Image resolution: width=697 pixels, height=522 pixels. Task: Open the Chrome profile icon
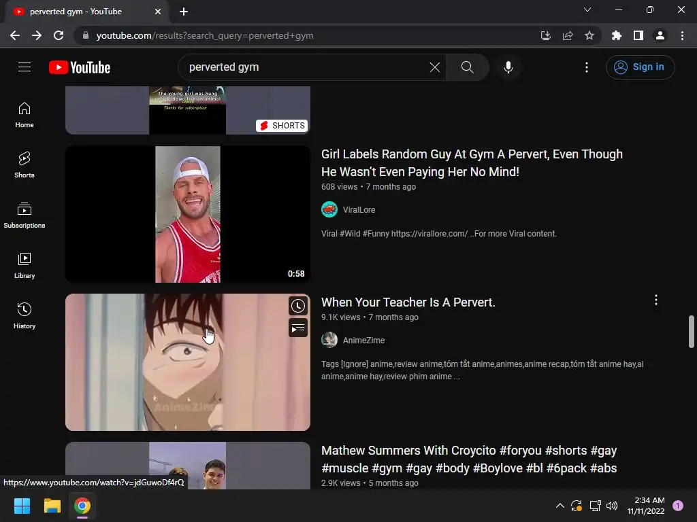pyautogui.click(x=660, y=35)
